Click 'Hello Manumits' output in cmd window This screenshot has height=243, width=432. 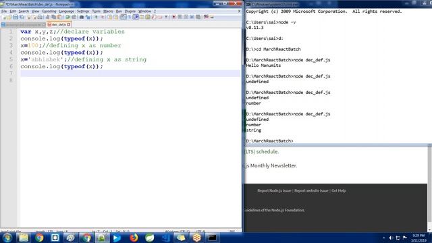tap(263, 65)
